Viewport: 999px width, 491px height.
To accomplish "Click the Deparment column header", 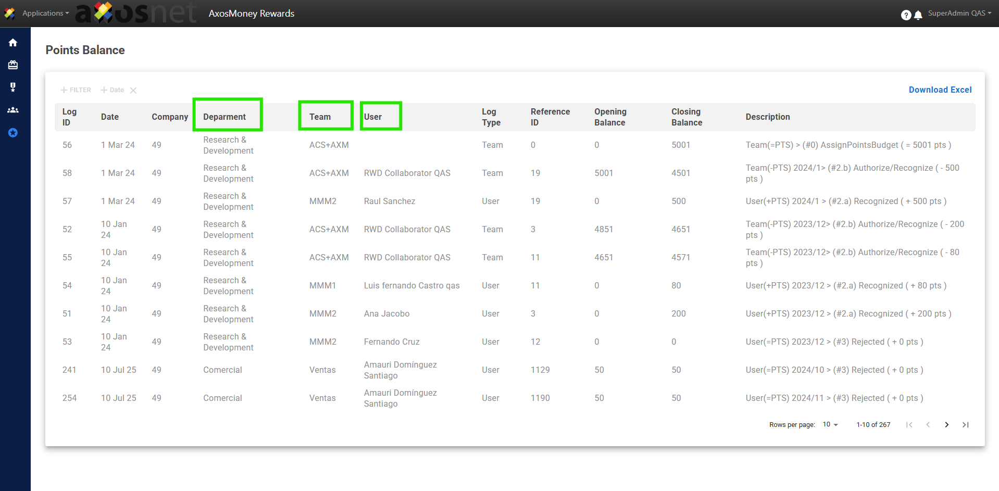I will click(x=224, y=117).
